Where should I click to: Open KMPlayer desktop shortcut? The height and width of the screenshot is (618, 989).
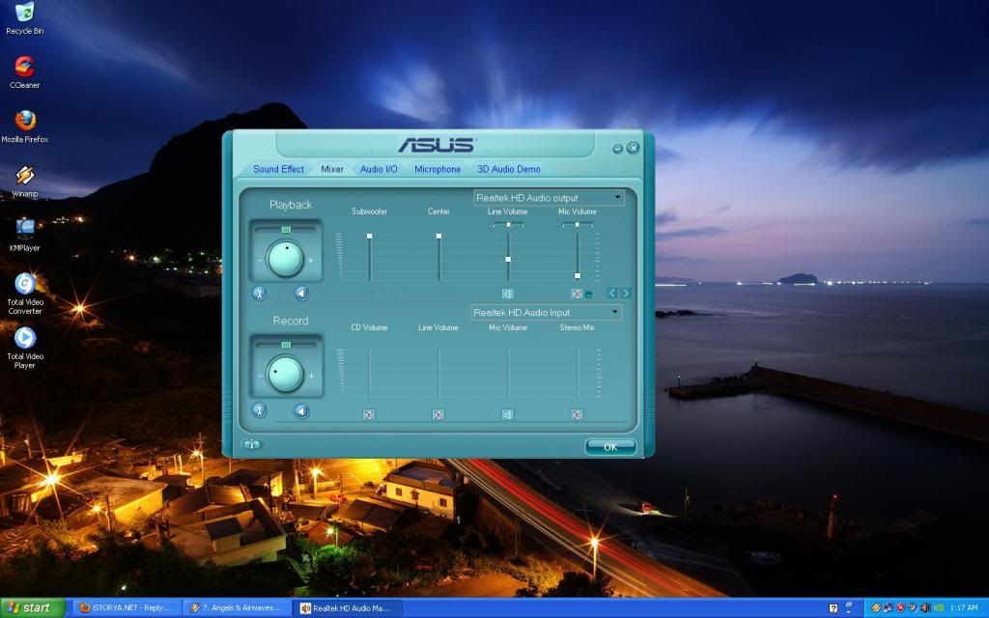[x=24, y=235]
